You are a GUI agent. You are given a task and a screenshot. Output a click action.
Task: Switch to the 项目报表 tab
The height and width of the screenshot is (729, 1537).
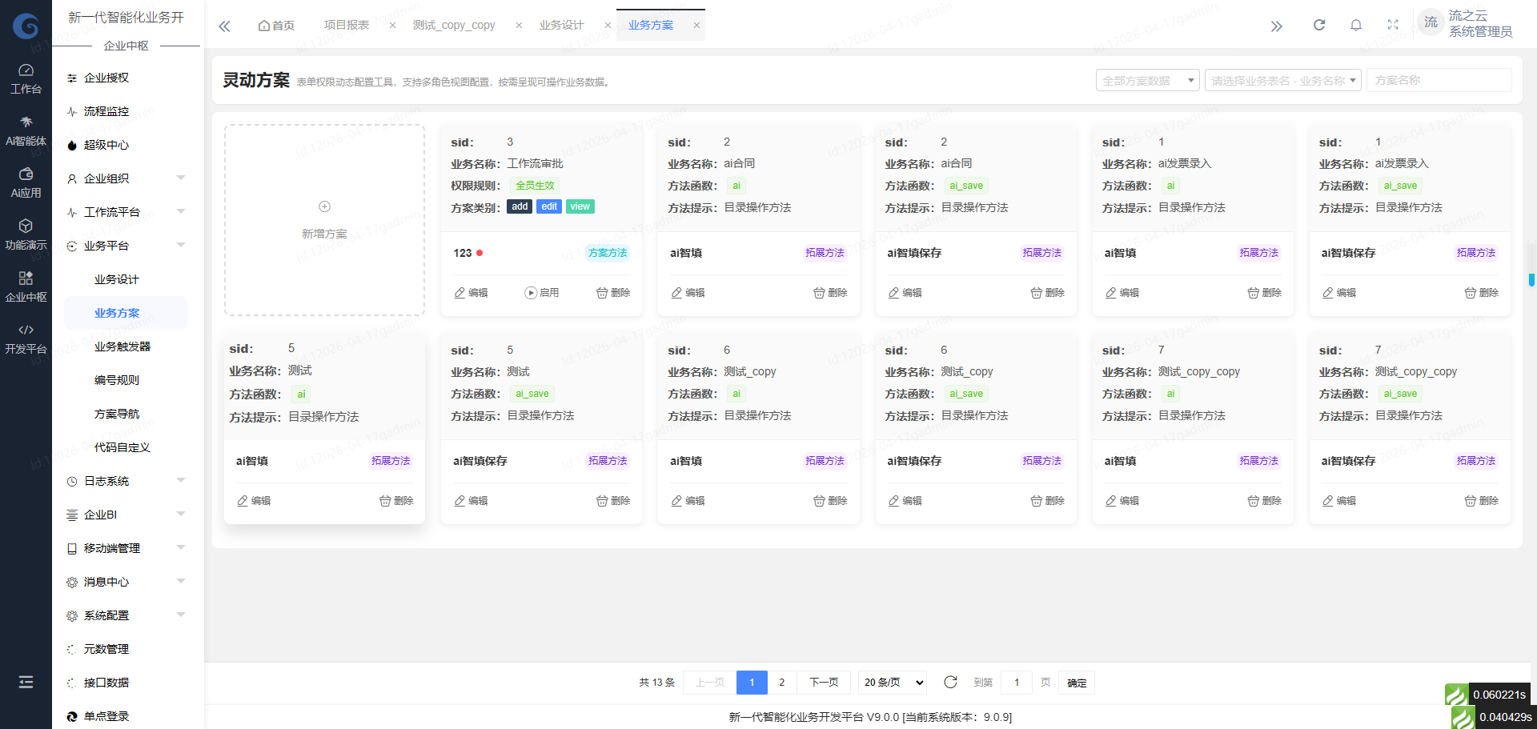pos(347,25)
